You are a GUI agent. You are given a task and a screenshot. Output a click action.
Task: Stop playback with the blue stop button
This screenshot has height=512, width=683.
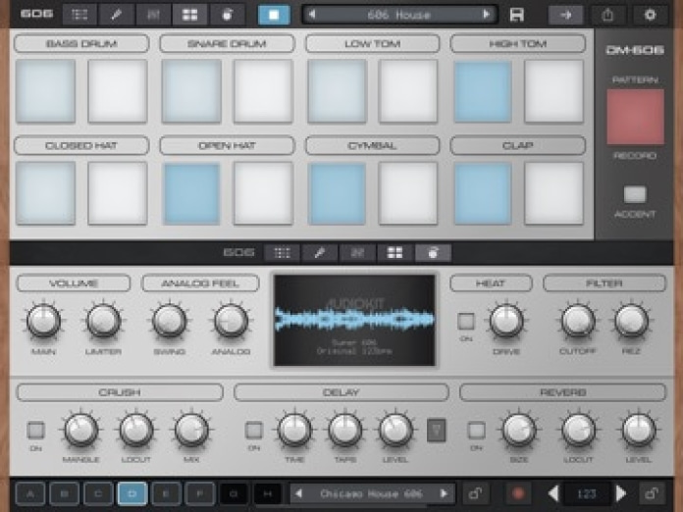click(x=274, y=15)
